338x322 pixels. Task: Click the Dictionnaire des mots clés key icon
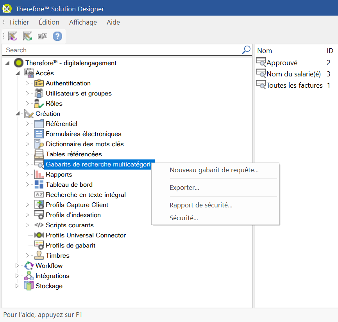tap(39, 144)
